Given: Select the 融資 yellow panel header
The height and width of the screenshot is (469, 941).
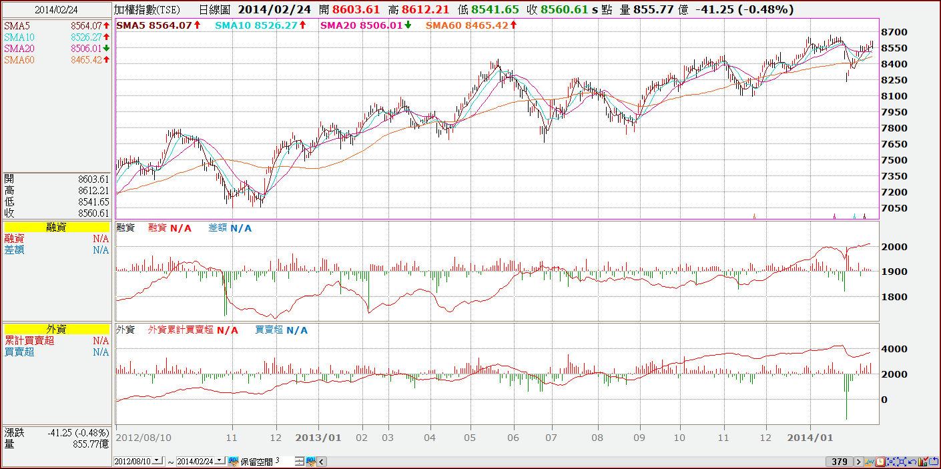Looking at the screenshot, I should [x=57, y=227].
